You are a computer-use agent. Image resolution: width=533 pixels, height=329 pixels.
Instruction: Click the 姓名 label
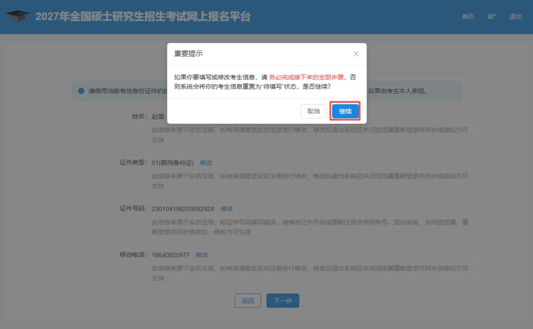pos(140,116)
